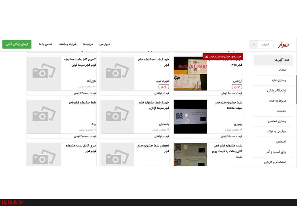Click قیمت: توافقی on شهرک غرب ad

(x=162, y=93)
